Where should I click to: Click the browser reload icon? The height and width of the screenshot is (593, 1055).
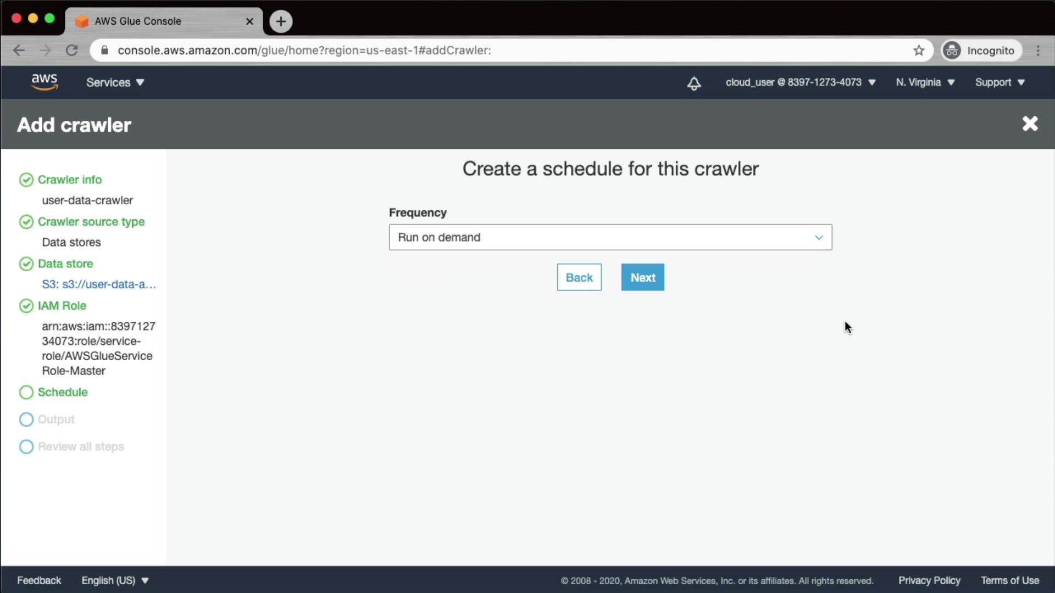tap(71, 51)
